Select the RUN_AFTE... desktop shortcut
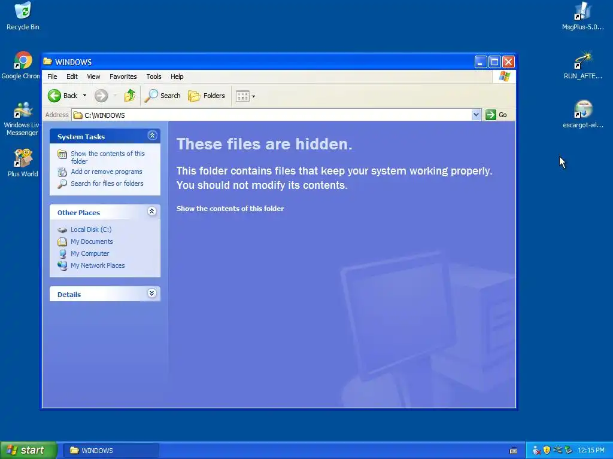 pyautogui.click(x=582, y=66)
